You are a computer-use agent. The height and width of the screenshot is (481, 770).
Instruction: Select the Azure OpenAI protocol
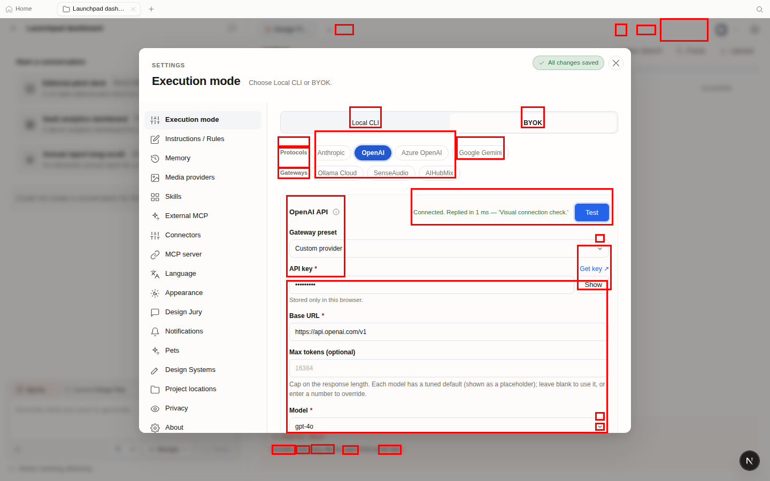(421, 153)
